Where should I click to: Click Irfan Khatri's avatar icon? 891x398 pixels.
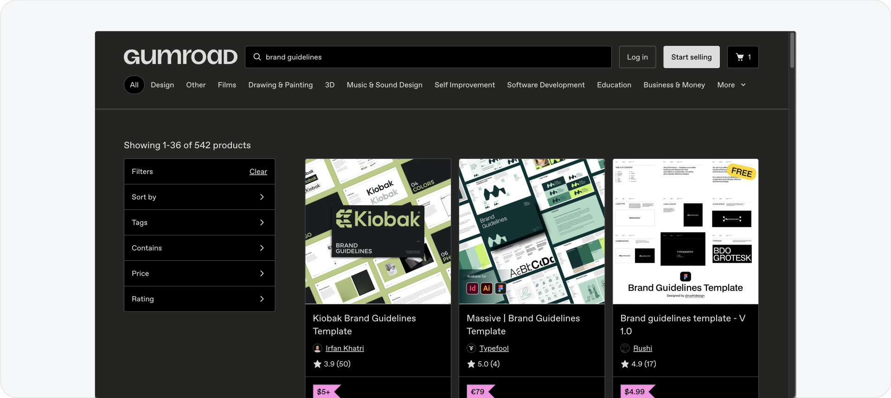pos(317,348)
